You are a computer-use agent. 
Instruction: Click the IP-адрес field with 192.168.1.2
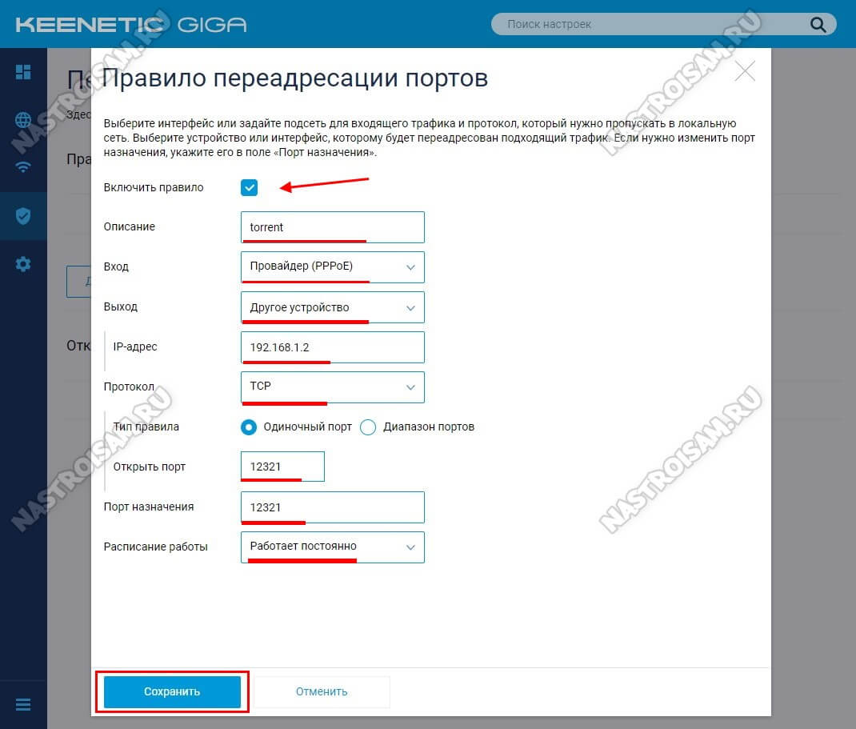pos(333,347)
